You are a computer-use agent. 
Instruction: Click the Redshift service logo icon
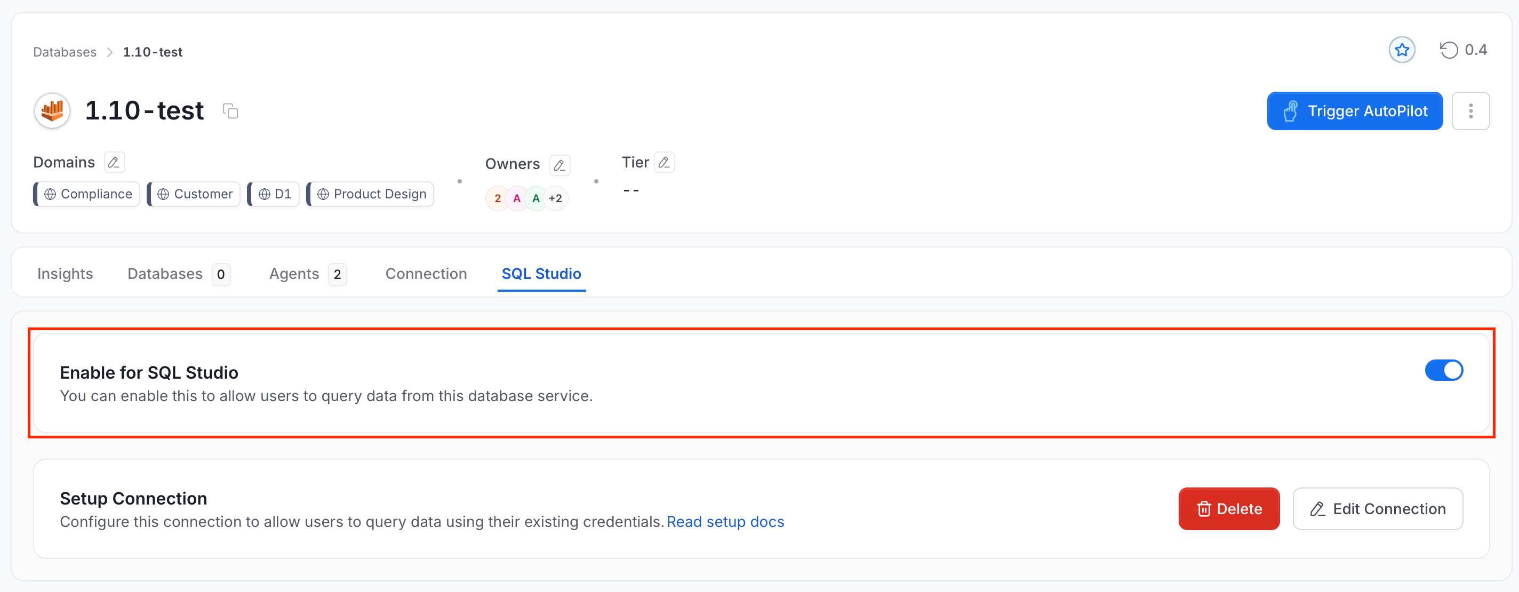pos(52,110)
